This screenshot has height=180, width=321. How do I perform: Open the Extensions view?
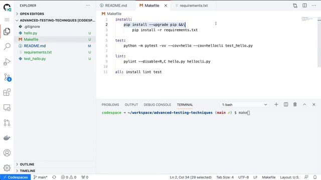[x=7, y=92]
